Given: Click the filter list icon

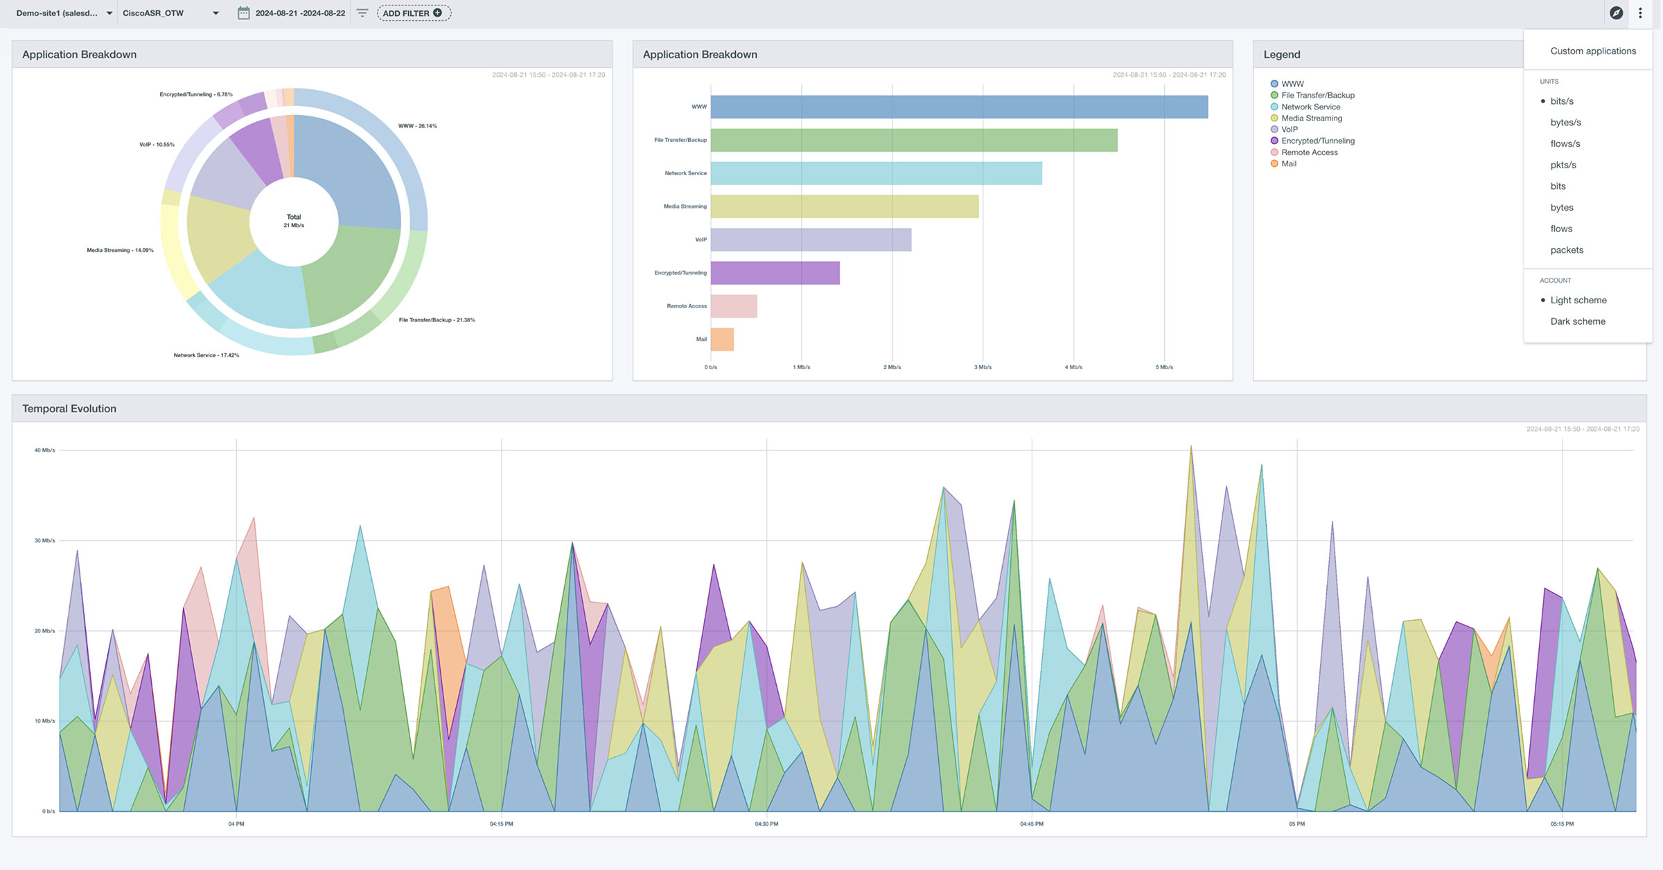Looking at the screenshot, I should (362, 13).
